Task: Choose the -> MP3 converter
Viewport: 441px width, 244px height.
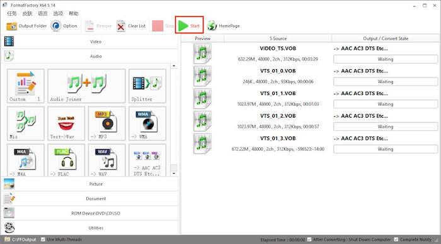Action: (x=106, y=123)
